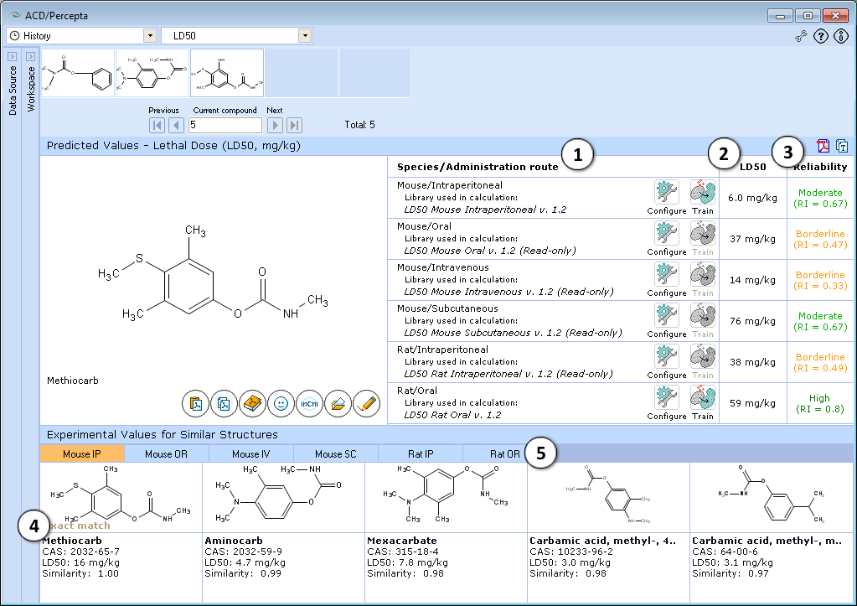
Task: Switch to the Mouse SC tab
Action: [x=336, y=454]
